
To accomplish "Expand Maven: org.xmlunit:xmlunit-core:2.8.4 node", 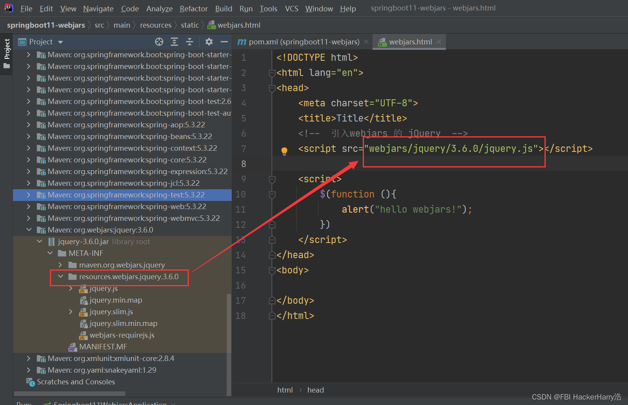I will tap(28, 359).
